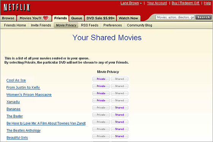The width and height of the screenshot is (213, 142).
Task: Click the Search button
Action: pos(203,17)
